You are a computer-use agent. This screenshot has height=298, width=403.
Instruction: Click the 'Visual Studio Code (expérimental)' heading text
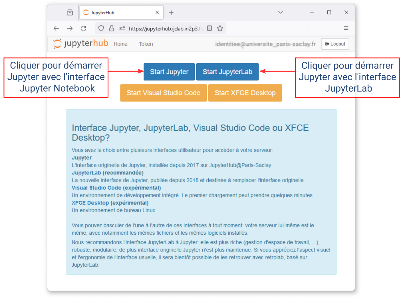click(116, 188)
